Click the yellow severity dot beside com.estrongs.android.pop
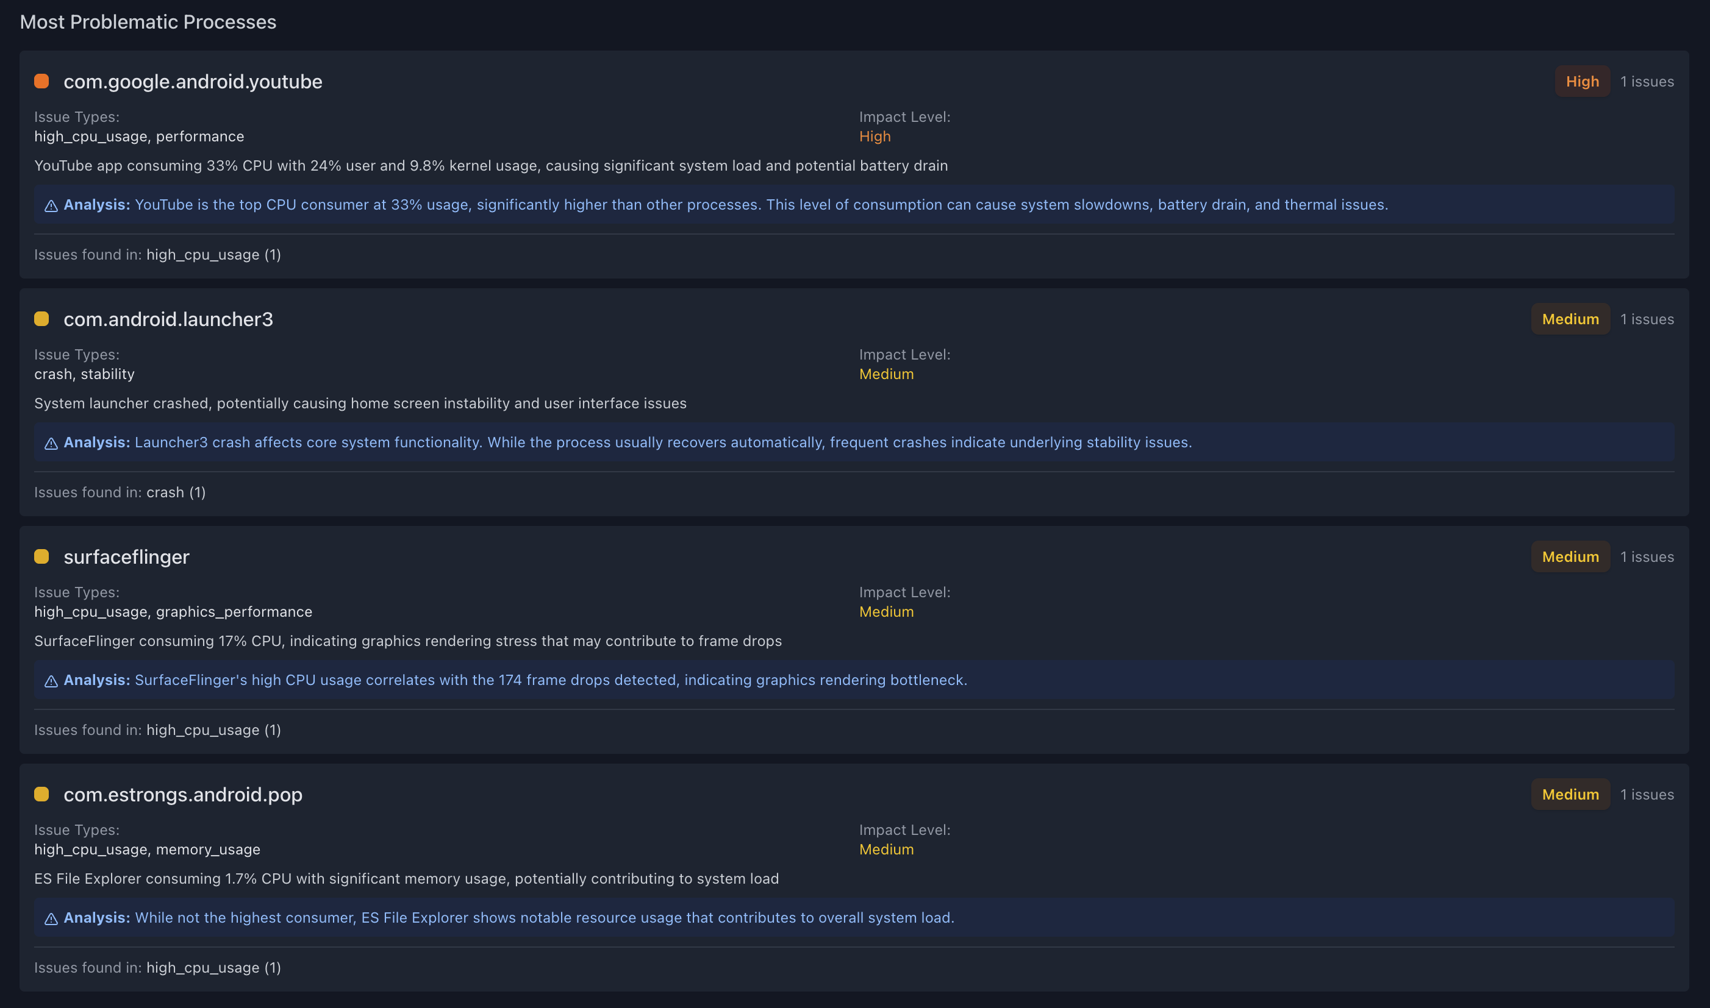Image resolution: width=1710 pixels, height=1008 pixels. [41, 795]
